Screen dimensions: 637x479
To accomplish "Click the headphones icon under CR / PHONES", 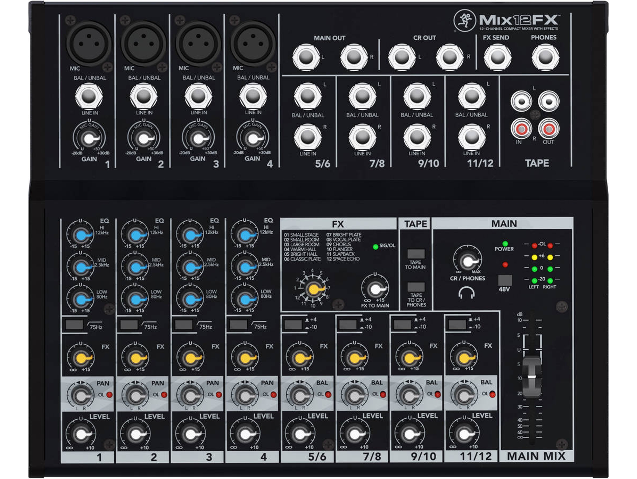I will 467,293.
